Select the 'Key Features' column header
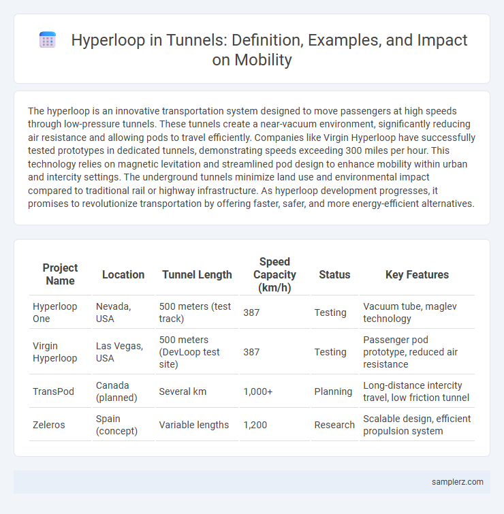504x514 pixels. tap(417, 274)
